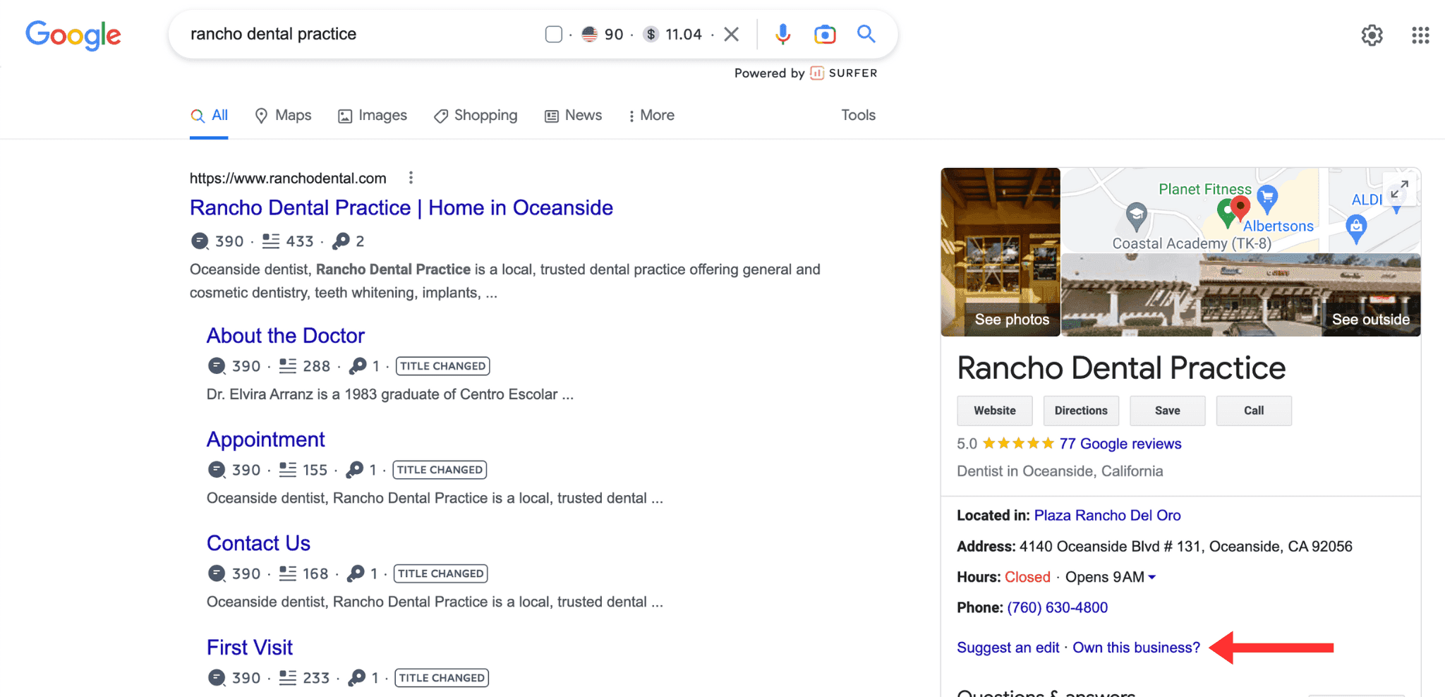Open the About the Doctor sitelink

coord(286,335)
